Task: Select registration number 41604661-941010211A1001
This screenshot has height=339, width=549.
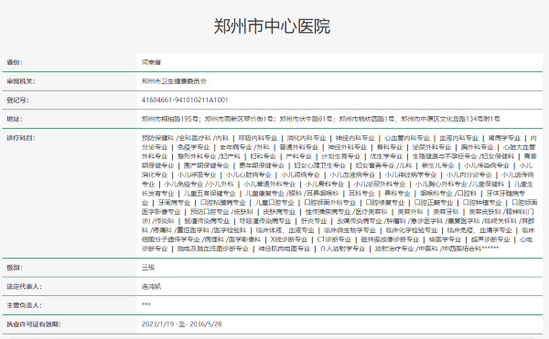Action: tap(185, 101)
